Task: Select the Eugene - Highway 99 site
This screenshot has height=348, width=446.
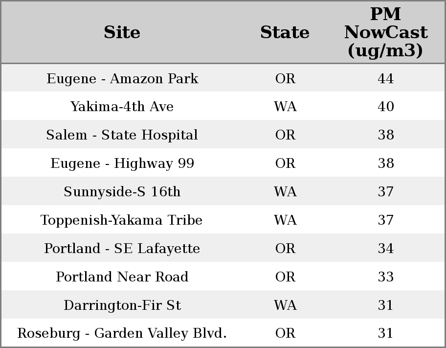Action: tap(122, 163)
